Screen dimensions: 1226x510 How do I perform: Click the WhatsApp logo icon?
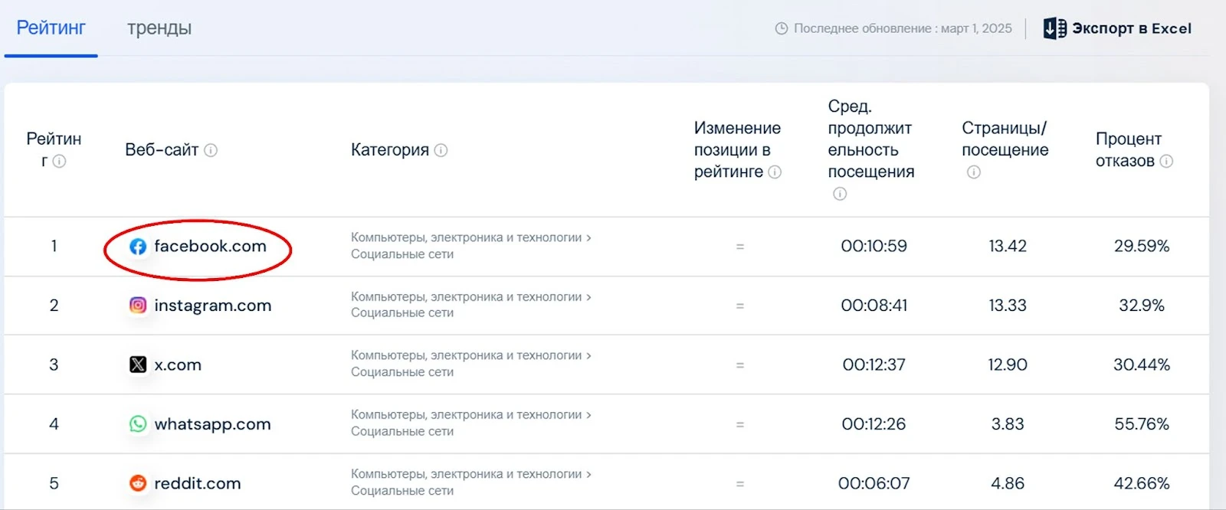pyautogui.click(x=138, y=424)
